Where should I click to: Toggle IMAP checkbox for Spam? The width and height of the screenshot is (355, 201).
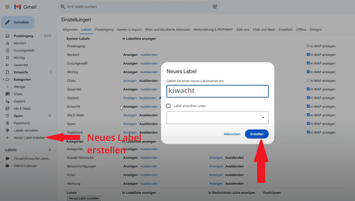(x=308, y=123)
